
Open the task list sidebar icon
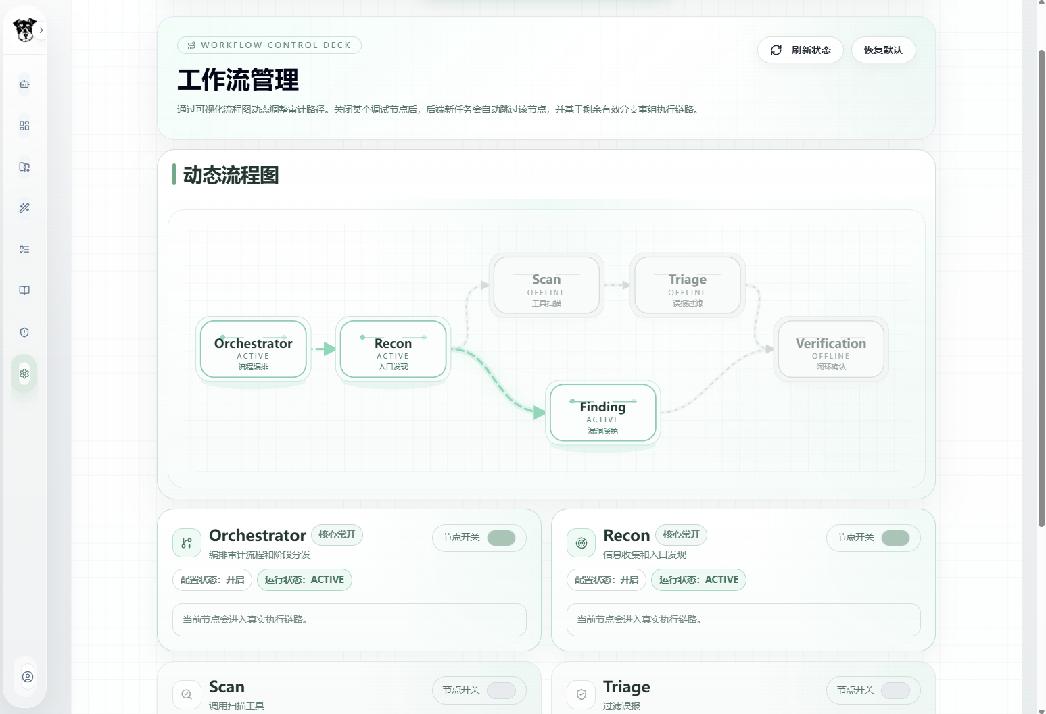[x=24, y=249]
